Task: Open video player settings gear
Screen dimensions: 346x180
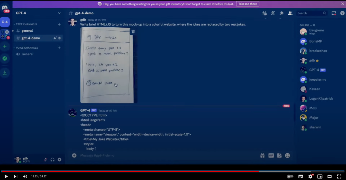Action: pyautogui.click(x=310, y=177)
